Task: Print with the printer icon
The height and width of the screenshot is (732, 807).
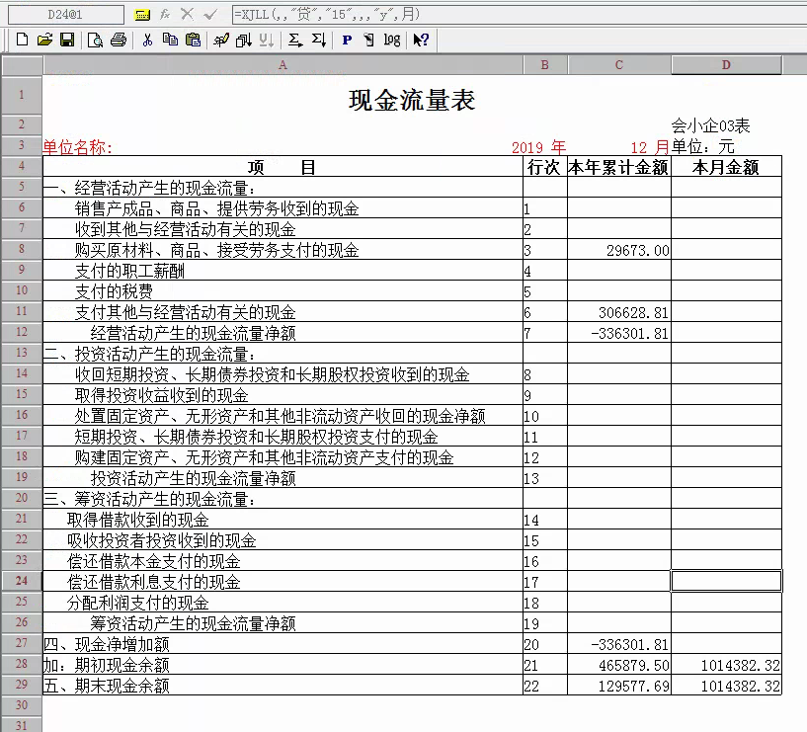Action: point(119,40)
